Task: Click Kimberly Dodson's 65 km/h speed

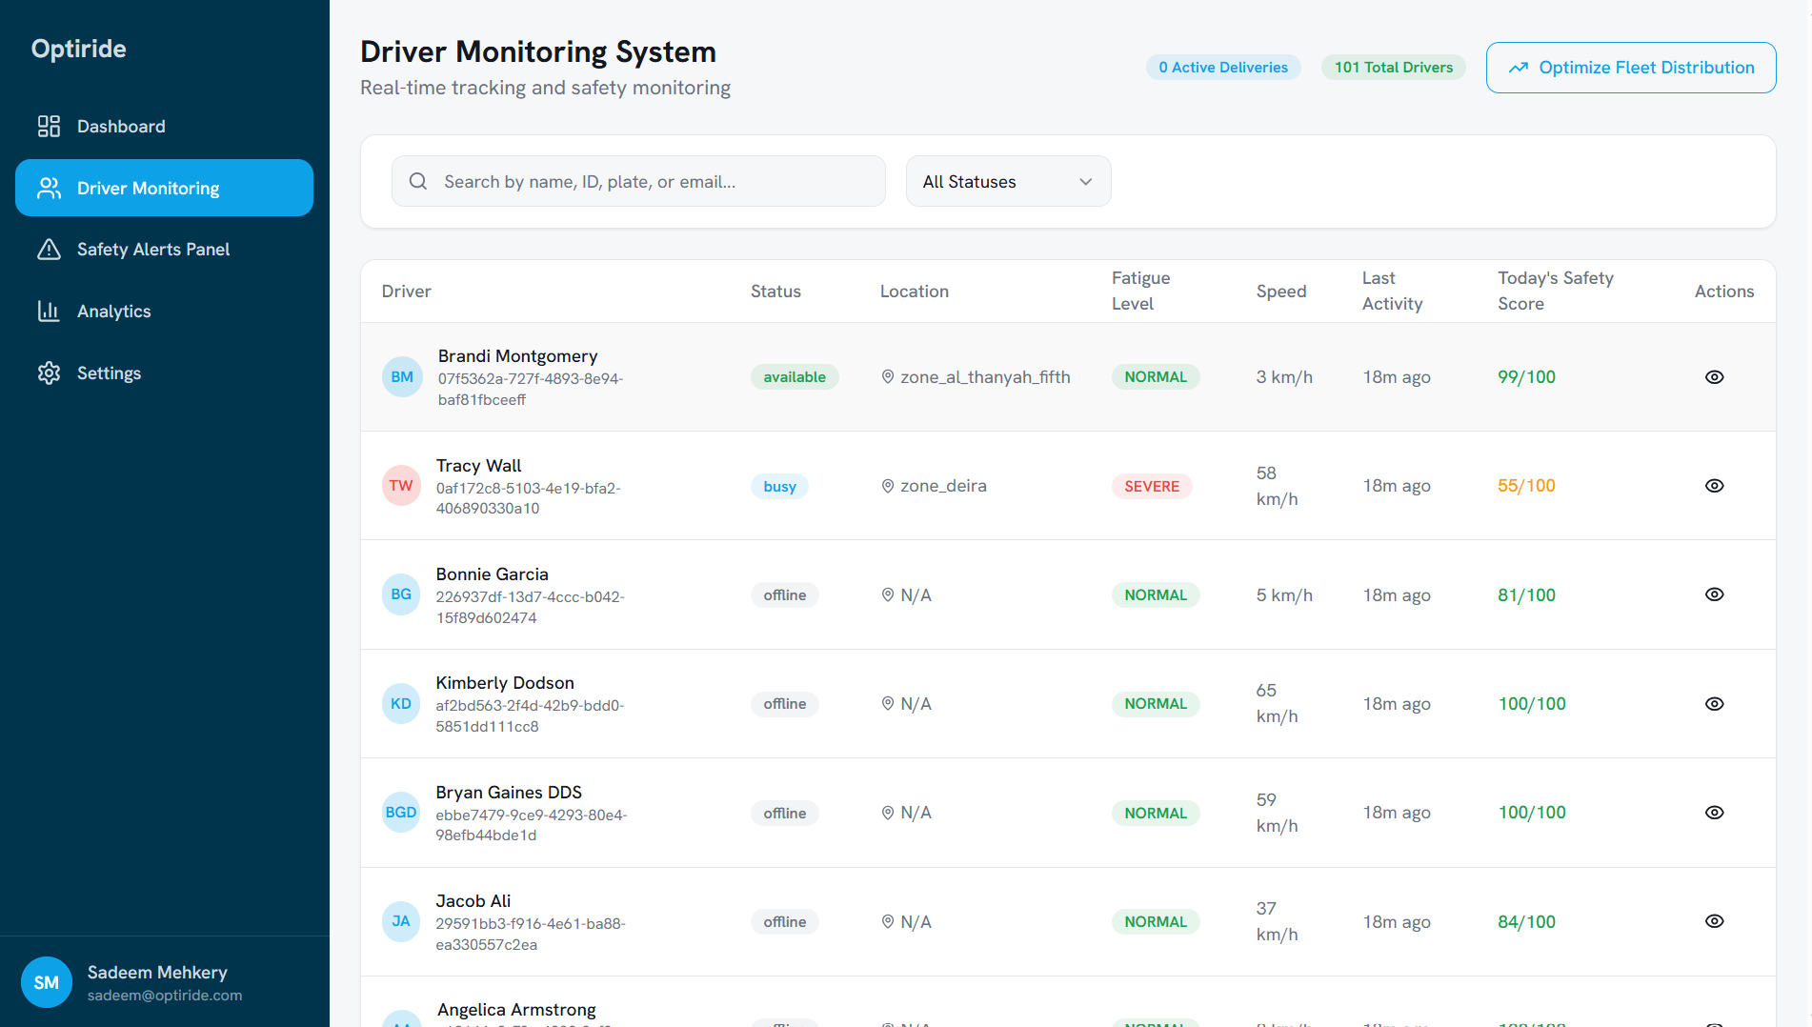Action: pyautogui.click(x=1277, y=703)
